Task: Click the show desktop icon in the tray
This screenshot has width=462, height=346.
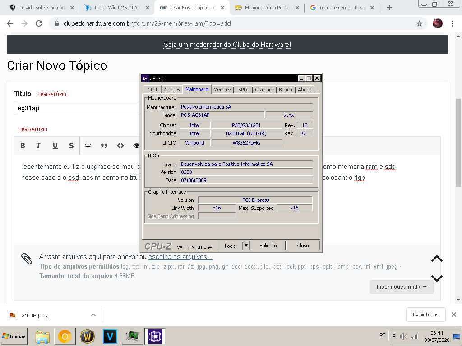Action: click(457, 336)
